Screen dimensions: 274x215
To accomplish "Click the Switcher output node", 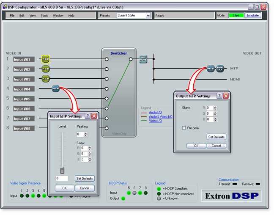I will (x=131, y=59).
